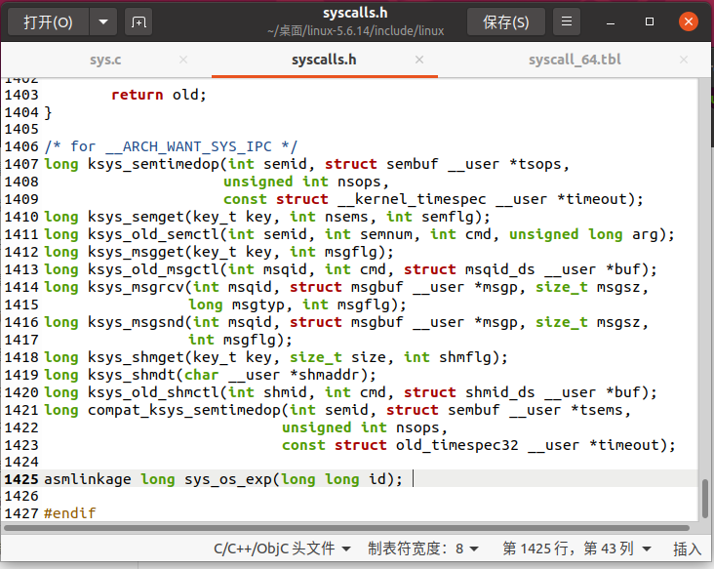Click the 打开(O) open file button
The image size is (714, 569).
48,21
